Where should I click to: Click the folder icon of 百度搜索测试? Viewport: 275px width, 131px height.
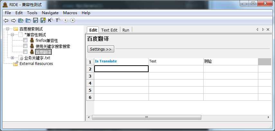[16, 29]
